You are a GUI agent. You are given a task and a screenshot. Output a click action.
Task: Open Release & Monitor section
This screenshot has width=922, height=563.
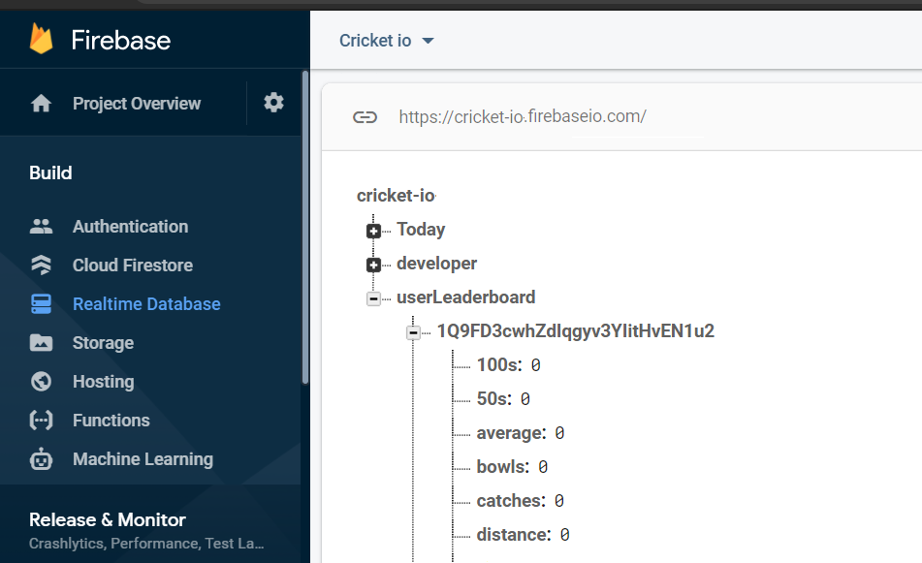pyautogui.click(x=107, y=519)
